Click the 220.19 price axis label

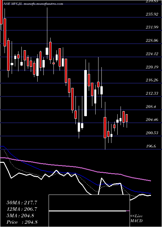coord(152,67)
